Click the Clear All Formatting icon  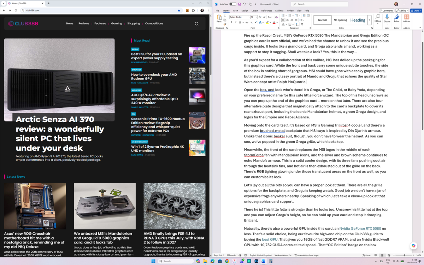point(276,17)
